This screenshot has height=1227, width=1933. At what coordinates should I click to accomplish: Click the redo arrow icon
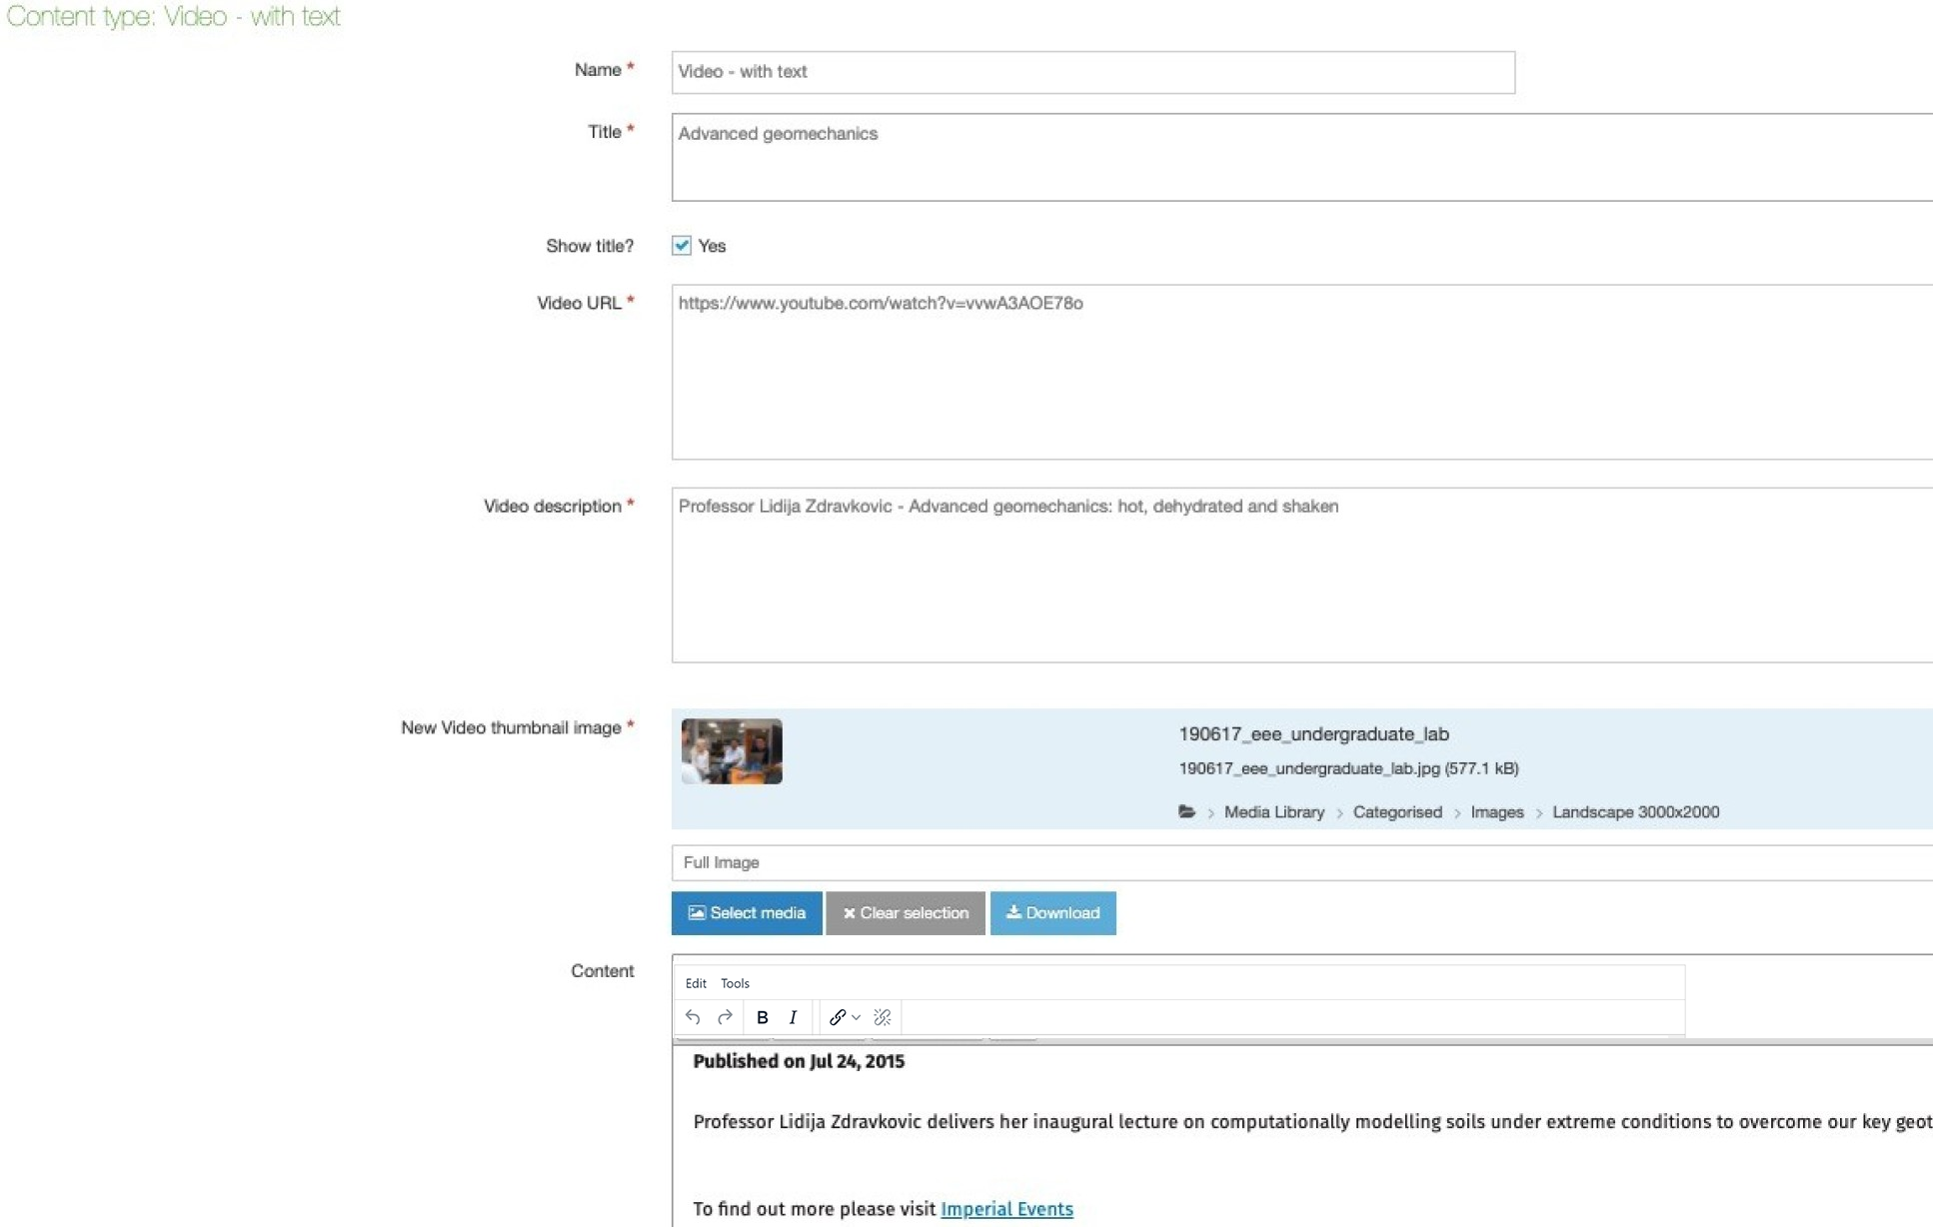coord(725,1017)
